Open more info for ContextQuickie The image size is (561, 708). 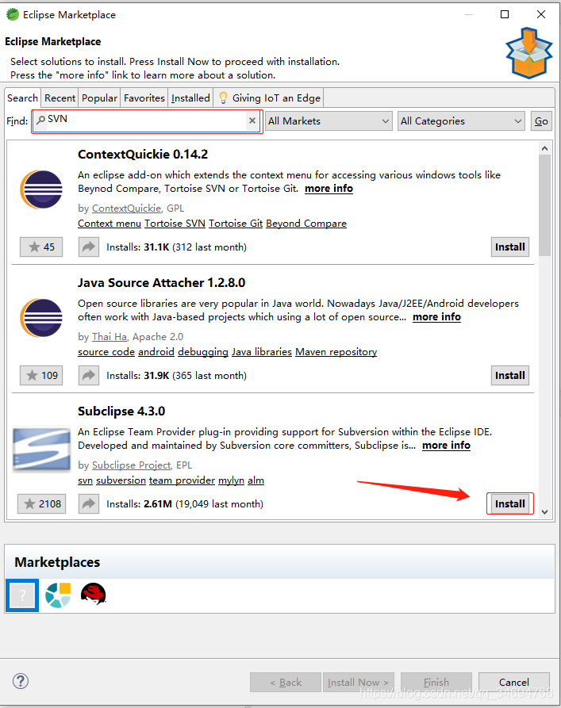click(x=329, y=189)
